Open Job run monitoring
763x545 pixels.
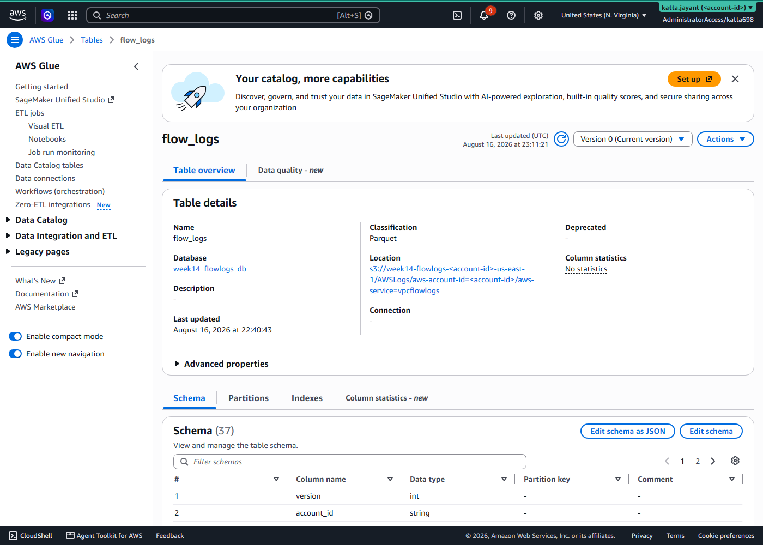(x=62, y=152)
